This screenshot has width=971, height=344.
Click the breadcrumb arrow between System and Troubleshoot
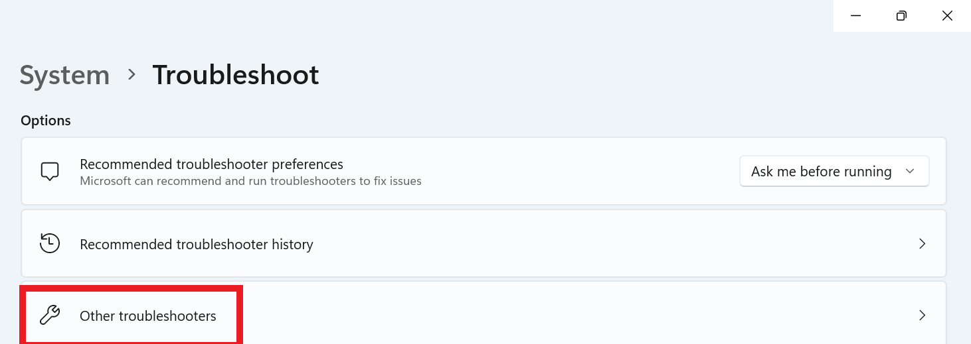(x=132, y=75)
